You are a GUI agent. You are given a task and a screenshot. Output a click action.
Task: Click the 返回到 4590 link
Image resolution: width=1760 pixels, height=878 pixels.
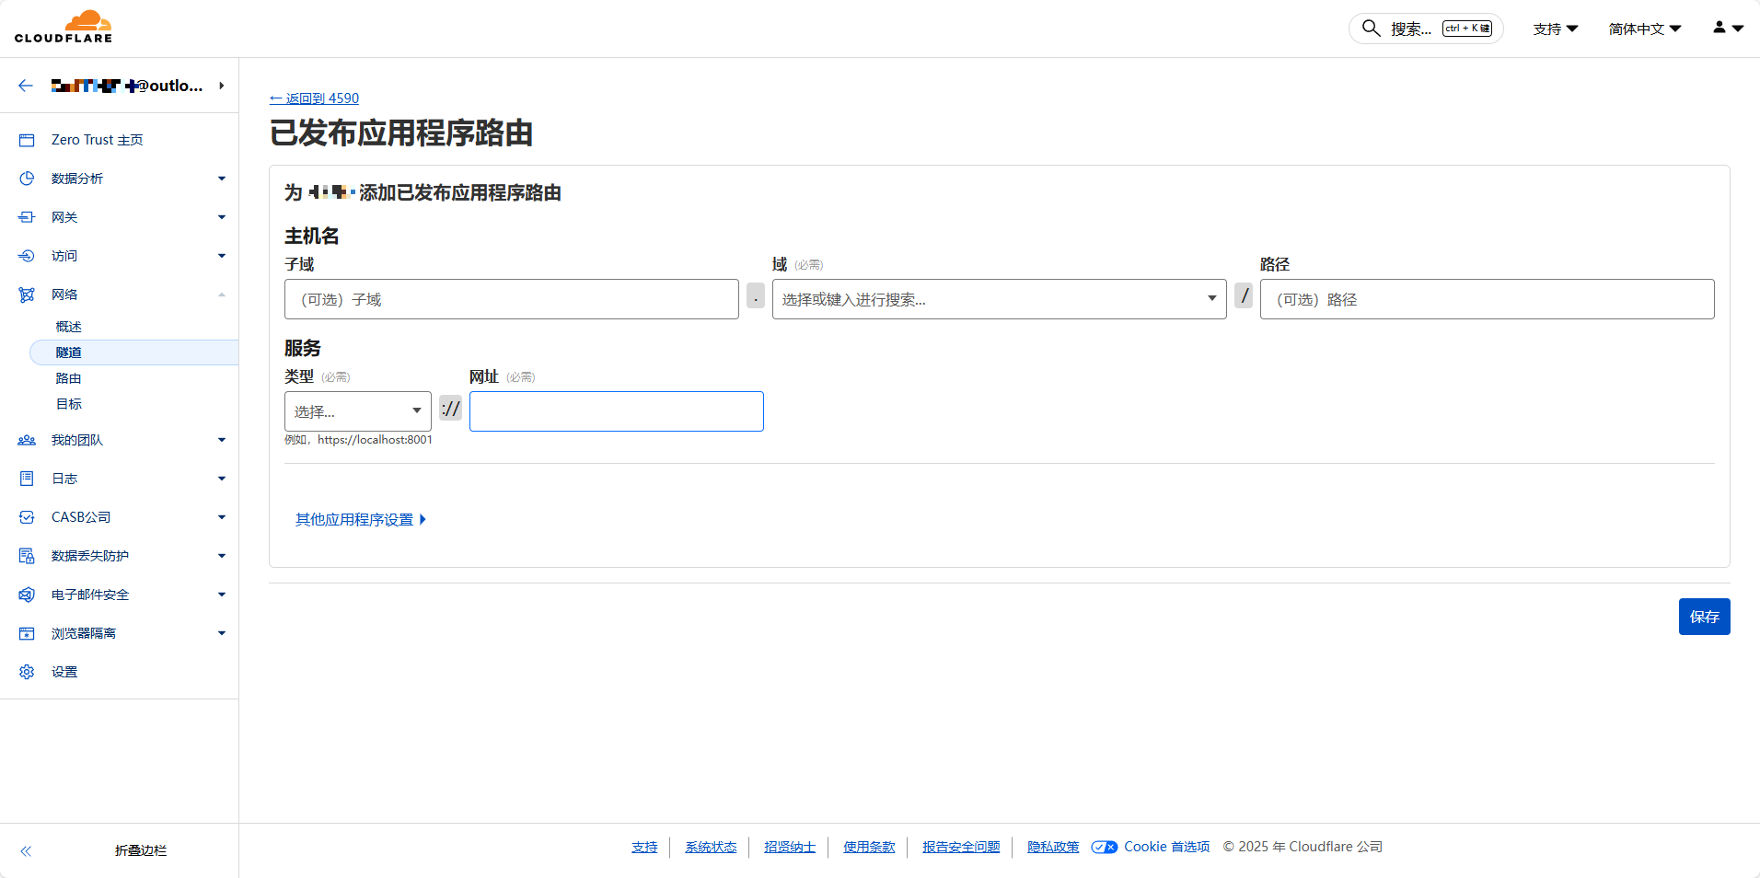[314, 98]
